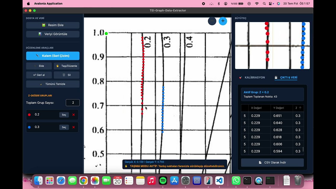The width and height of the screenshot is (336, 189).
Task: Select the Taşı/Düzenle tool
Action: click(67, 66)
